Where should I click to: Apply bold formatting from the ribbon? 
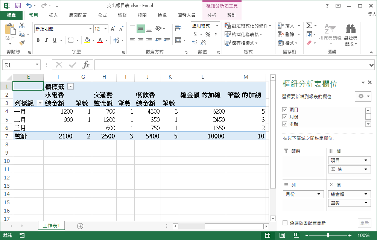38,39
